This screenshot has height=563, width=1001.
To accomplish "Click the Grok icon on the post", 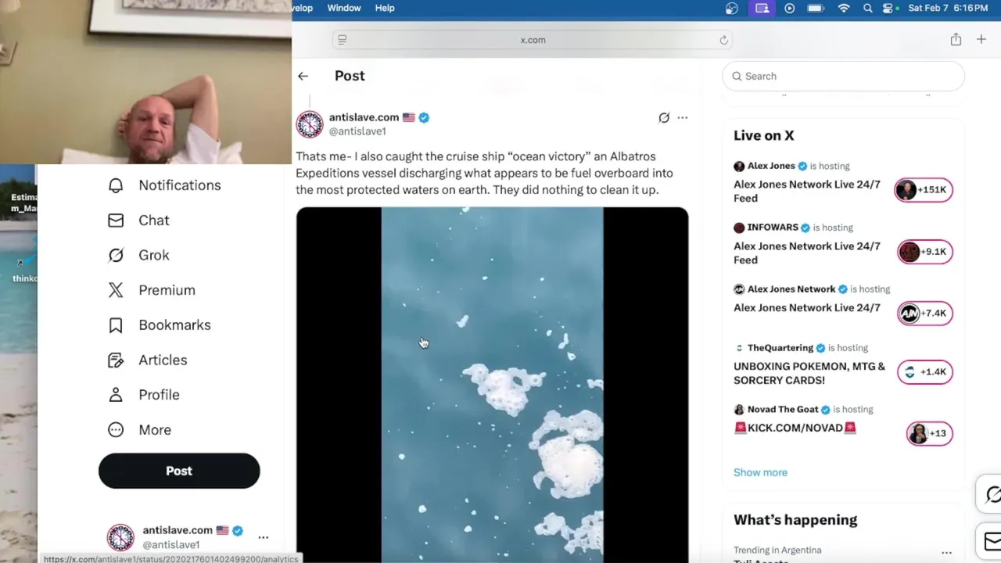I will (x=664, y=117).
